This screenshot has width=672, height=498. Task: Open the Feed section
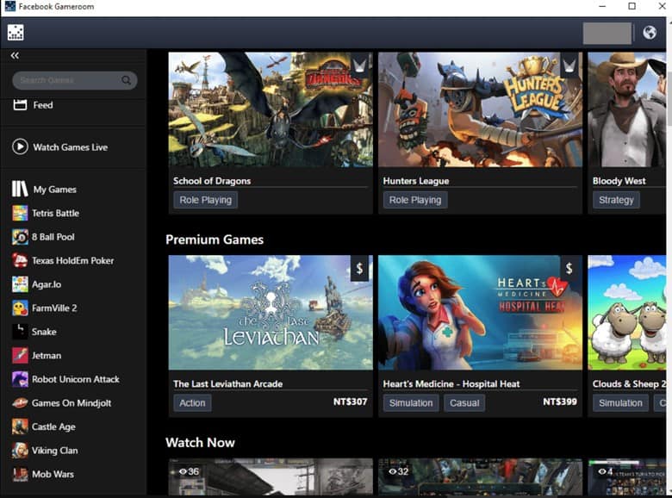pos(43,105)
